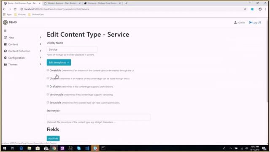Show hidden system tray icons

click(231, 148)
